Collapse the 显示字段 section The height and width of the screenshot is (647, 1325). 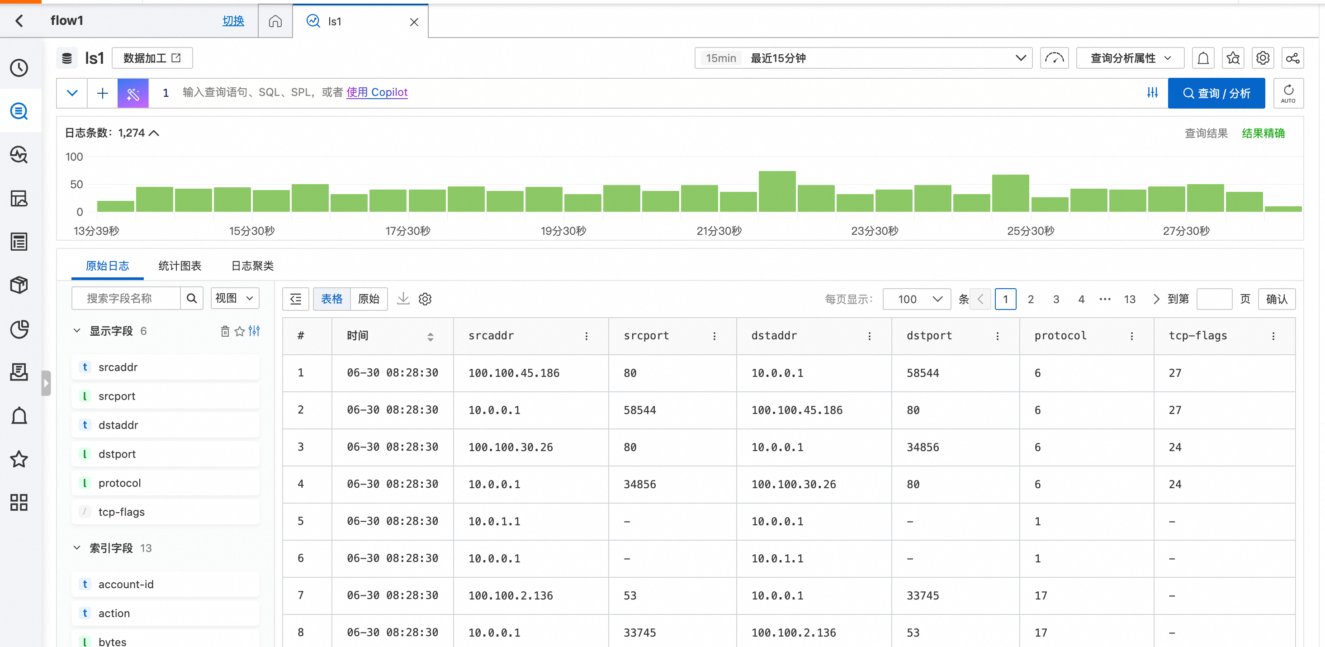77,330
